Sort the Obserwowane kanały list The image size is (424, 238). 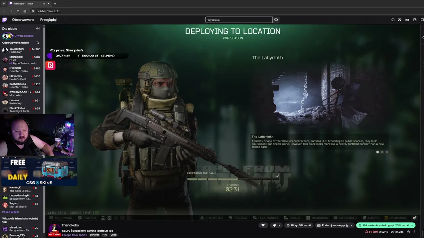click(37, 43)
